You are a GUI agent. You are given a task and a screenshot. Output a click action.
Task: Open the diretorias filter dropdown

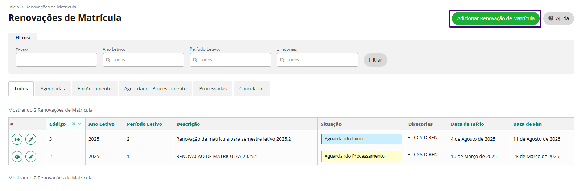317,60
